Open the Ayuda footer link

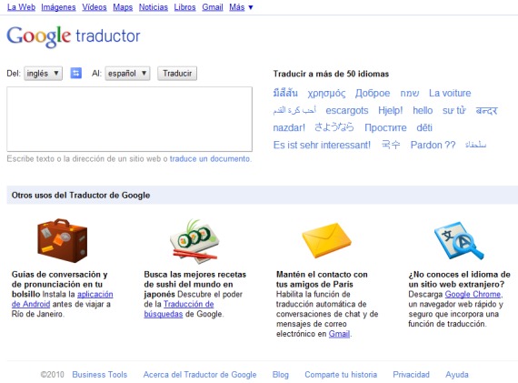pyautogui.click(x=457, y=375)
